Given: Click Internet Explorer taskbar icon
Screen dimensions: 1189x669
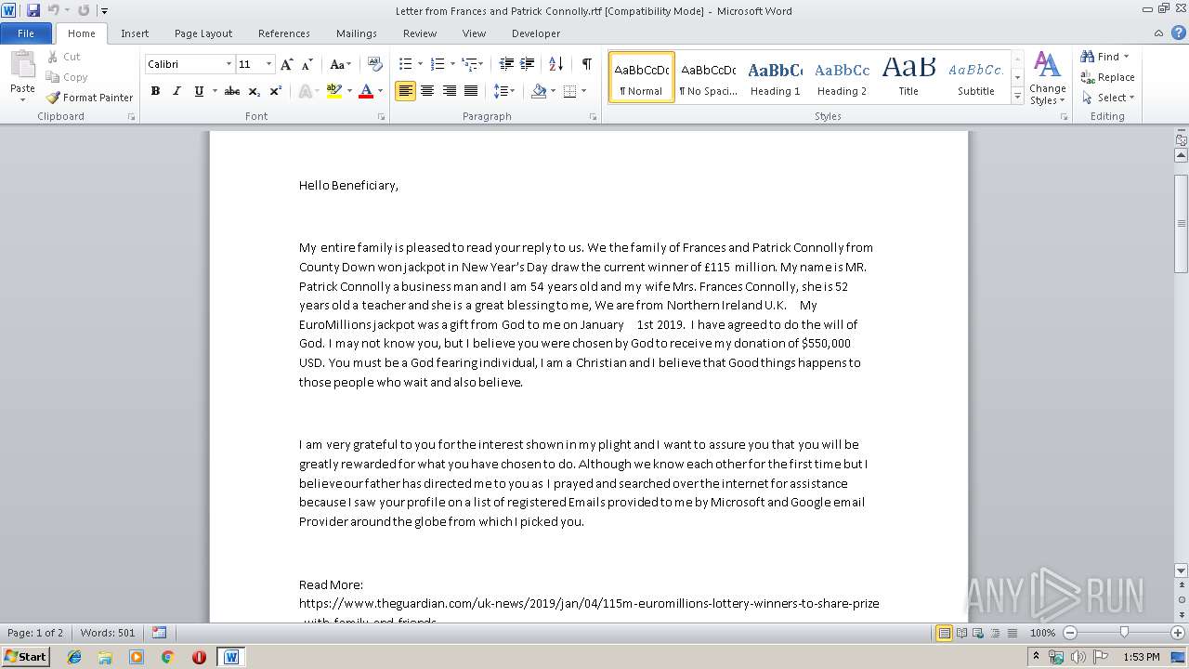Looking at the screenshot, I should pos(74,657).
